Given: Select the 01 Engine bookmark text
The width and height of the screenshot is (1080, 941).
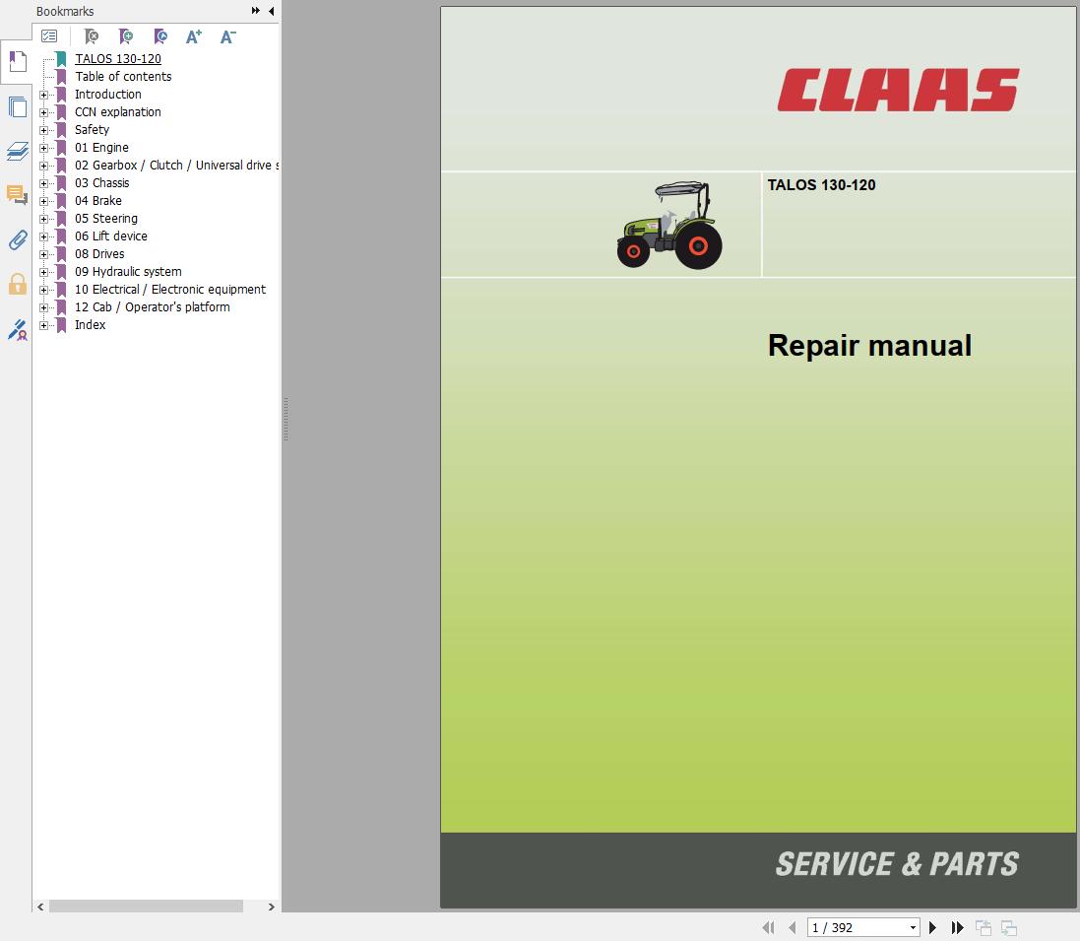Looking at the screenshot, I should [101, 148].
